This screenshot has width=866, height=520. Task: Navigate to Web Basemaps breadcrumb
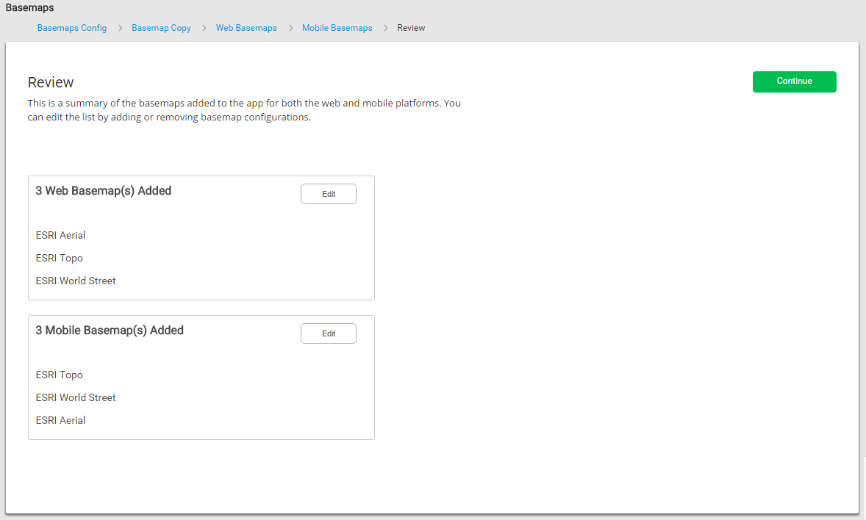246,28
